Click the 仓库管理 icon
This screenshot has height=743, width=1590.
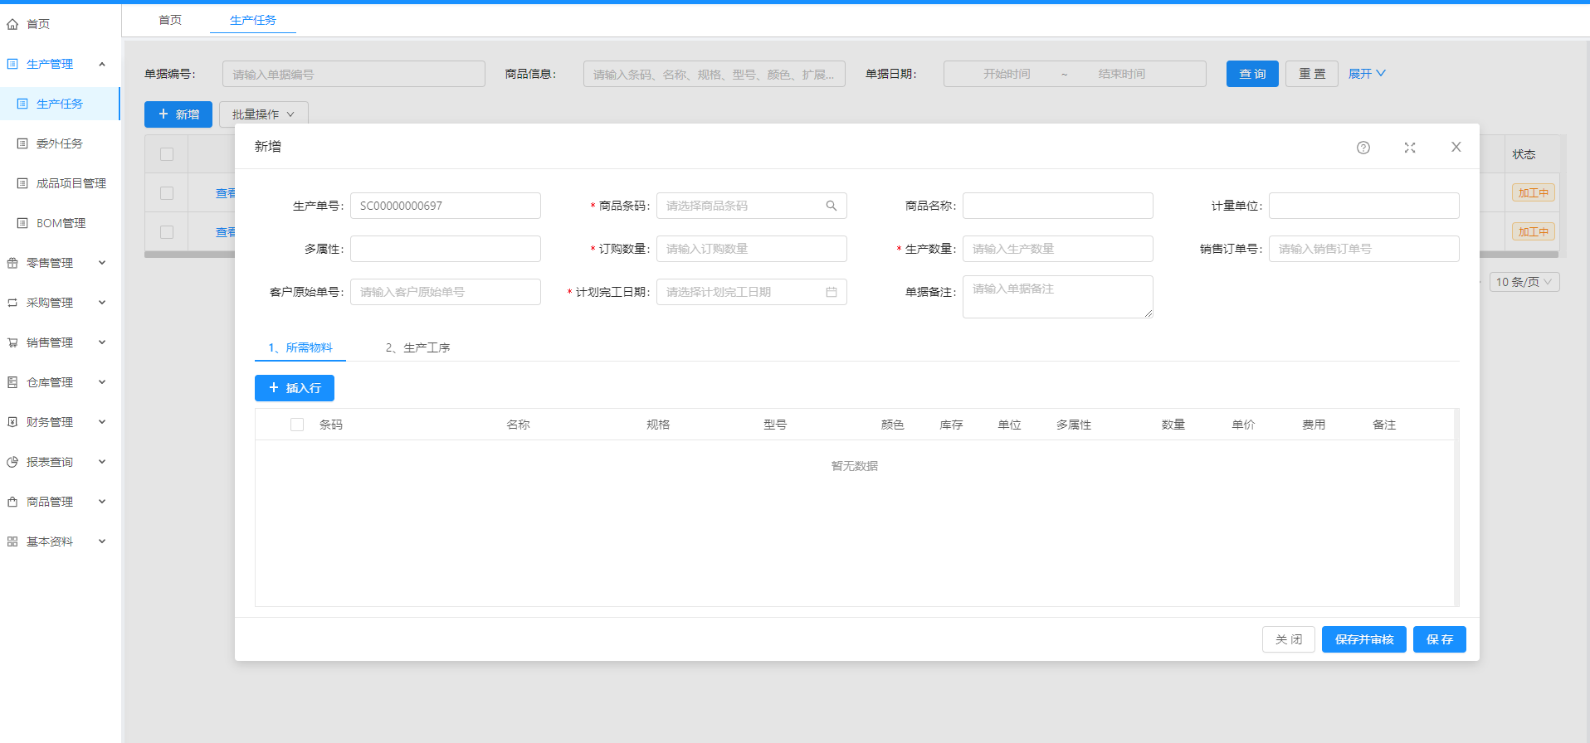pyautogui.click(x=12, y=382)
